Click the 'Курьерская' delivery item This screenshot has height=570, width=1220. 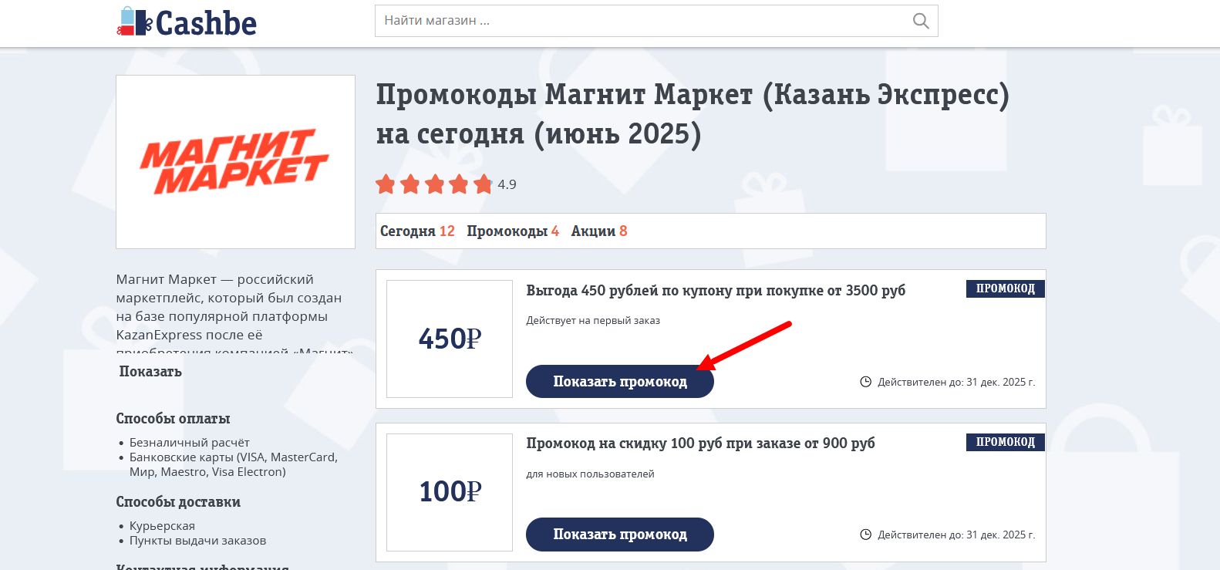coord(162,526)
